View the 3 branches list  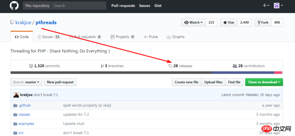tap(112, 66)
